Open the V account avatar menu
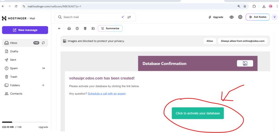 (x=274, y=17)
